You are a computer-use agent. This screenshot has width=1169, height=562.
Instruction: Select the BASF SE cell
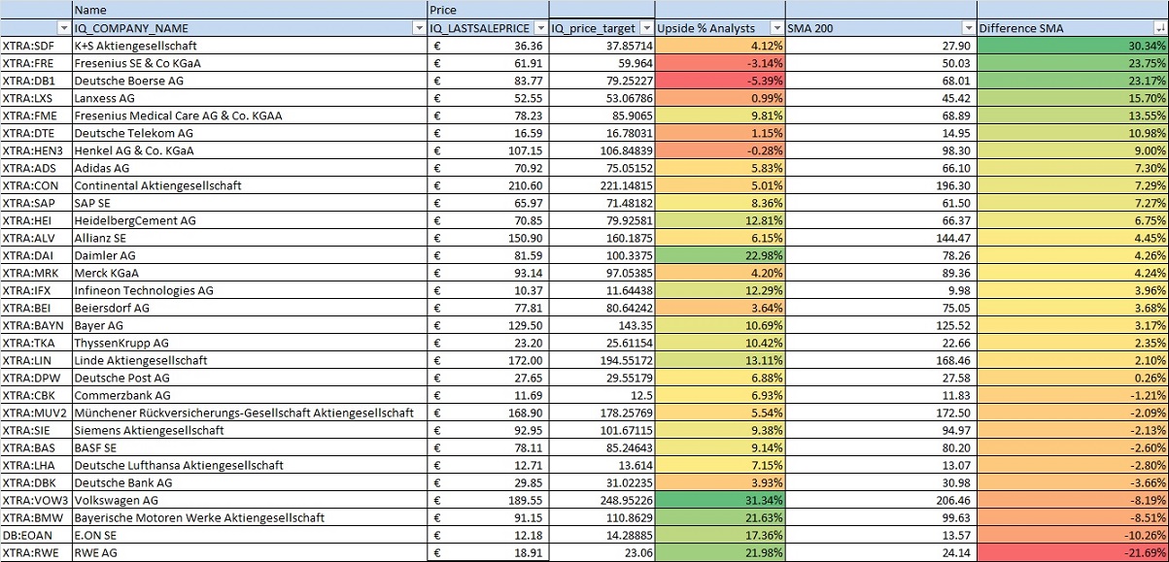pos(250,447)
